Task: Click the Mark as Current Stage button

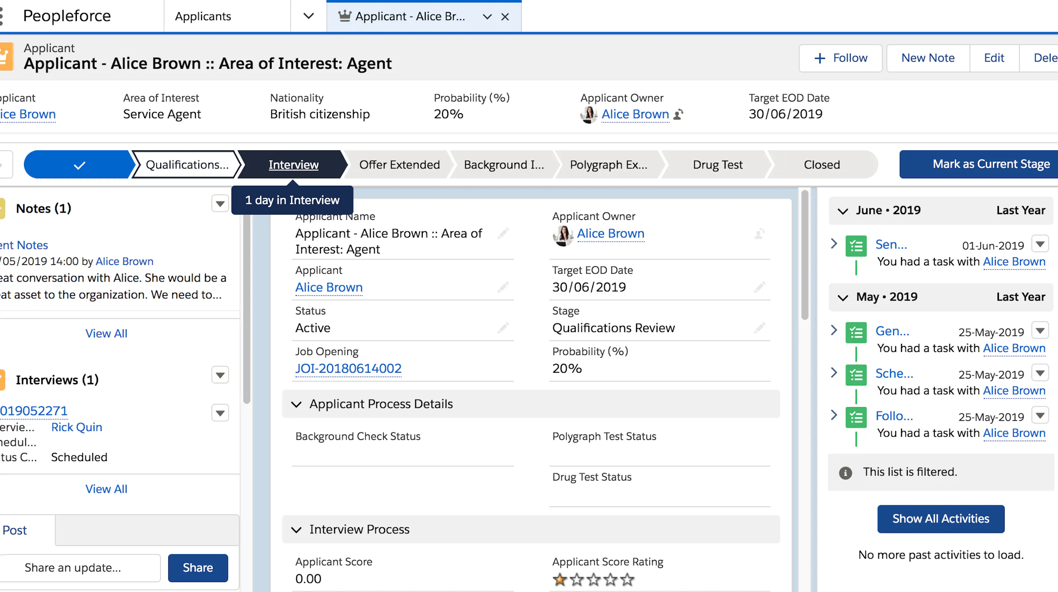Action: pos(991,164)
